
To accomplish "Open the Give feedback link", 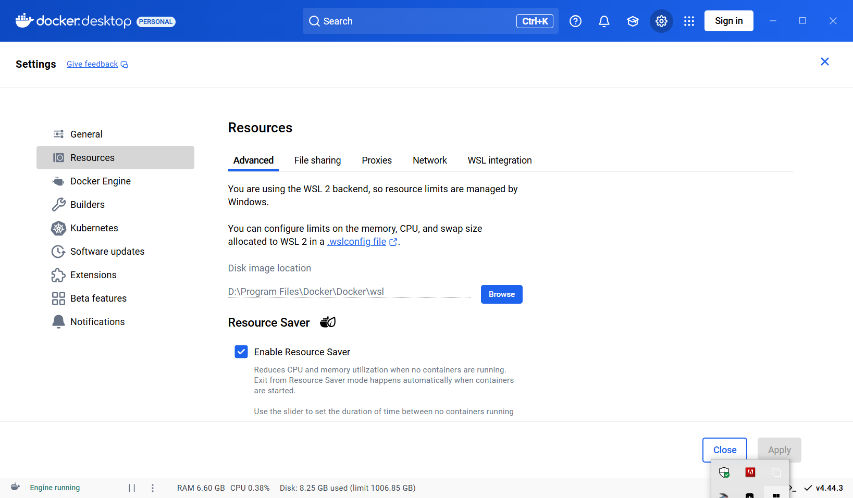I will pos(92,64).
